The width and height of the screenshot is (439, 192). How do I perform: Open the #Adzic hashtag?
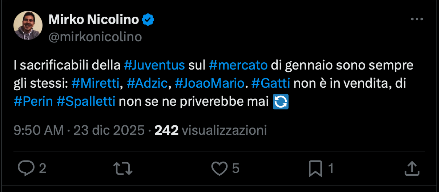[x=148, y=84]
